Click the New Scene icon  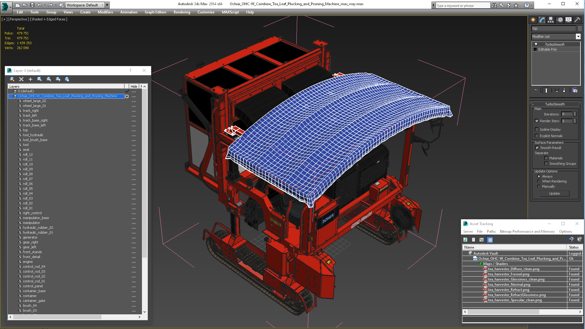point(18,5)
